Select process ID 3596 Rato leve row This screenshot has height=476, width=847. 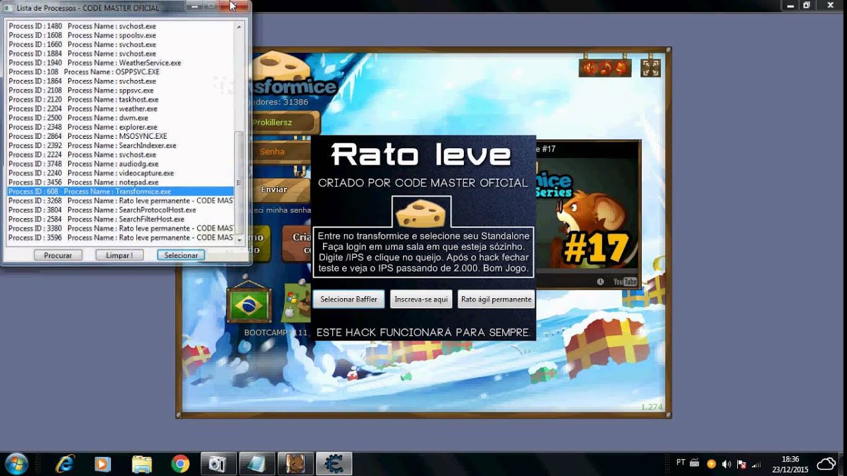coord(120,238)
